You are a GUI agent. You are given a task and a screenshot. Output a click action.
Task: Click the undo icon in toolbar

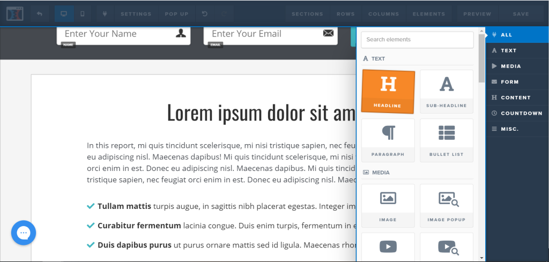tap(204, 14)
